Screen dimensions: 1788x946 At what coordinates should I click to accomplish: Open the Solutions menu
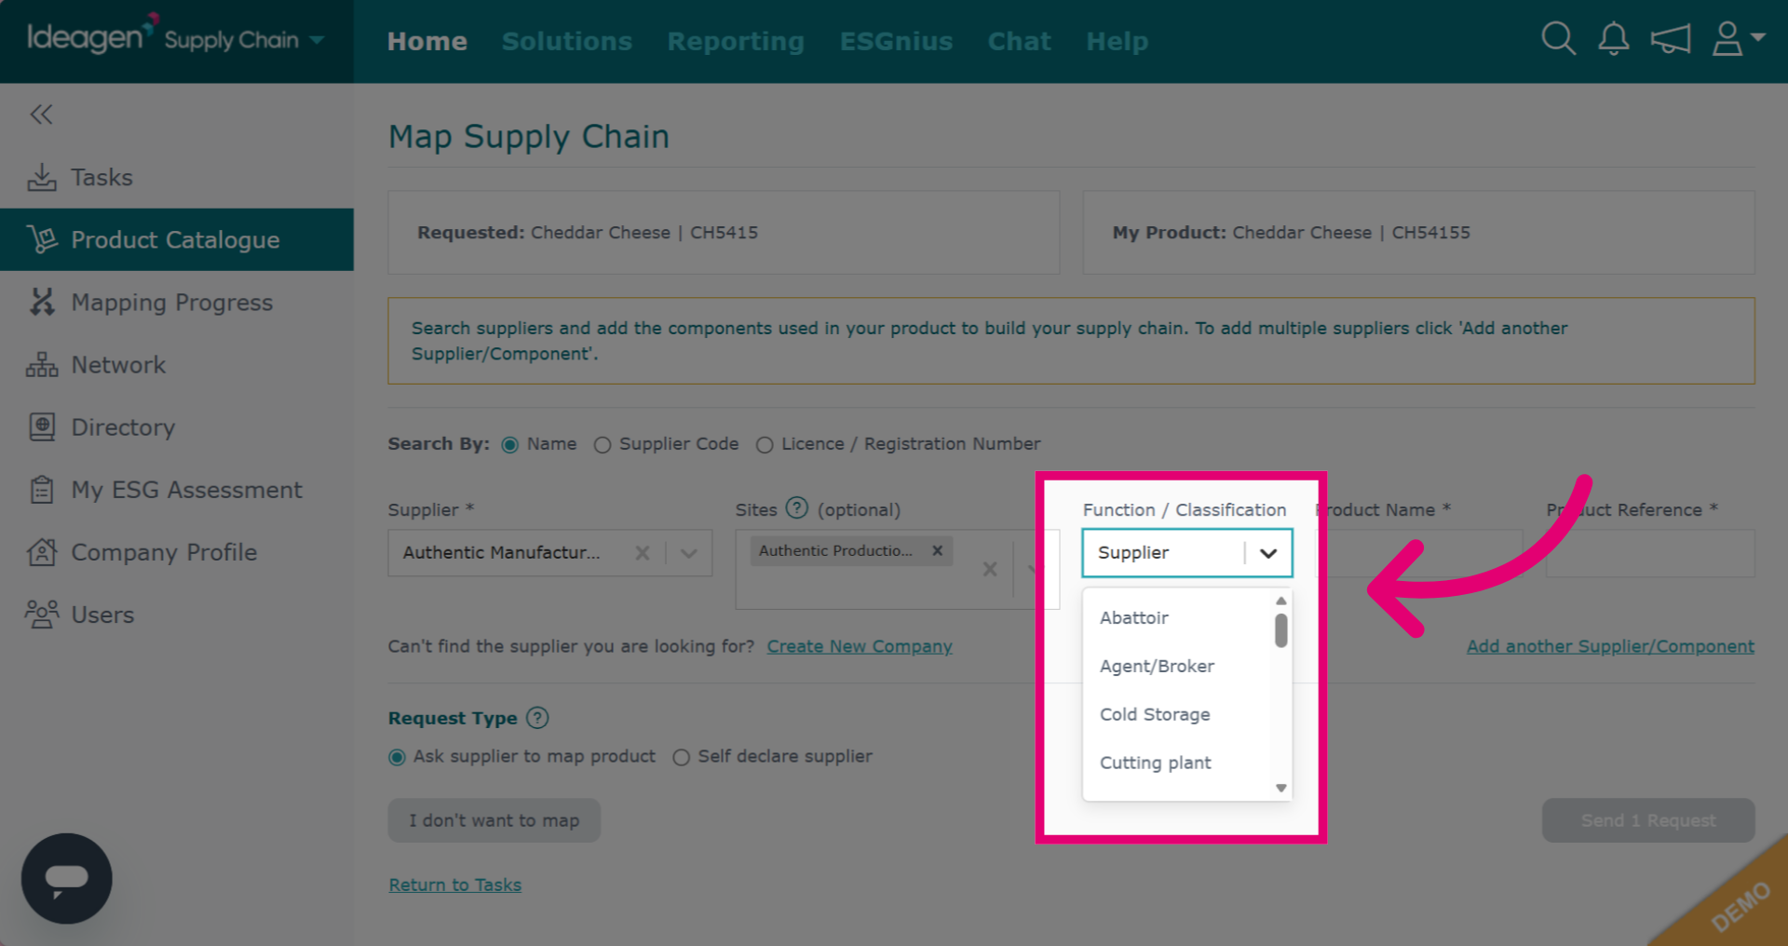tap(567, 41)
